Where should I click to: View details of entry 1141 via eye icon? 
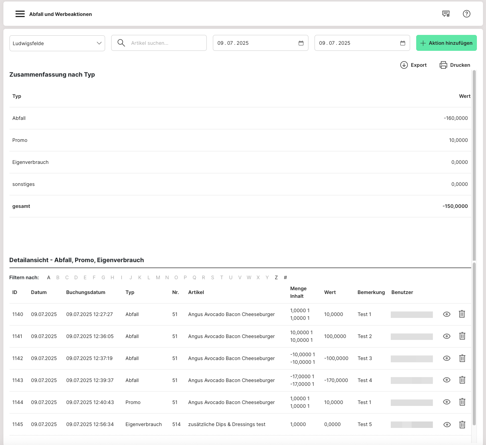447,336
